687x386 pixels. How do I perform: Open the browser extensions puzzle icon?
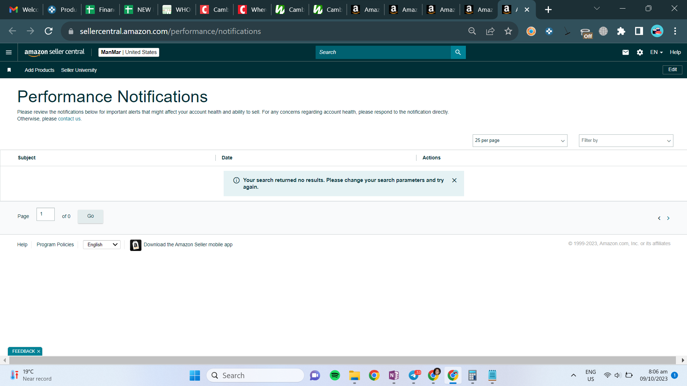click(621, 31)
